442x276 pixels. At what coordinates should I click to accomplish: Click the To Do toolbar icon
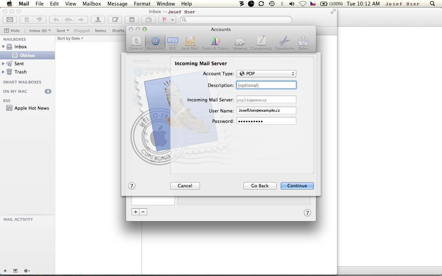(148, 20)
